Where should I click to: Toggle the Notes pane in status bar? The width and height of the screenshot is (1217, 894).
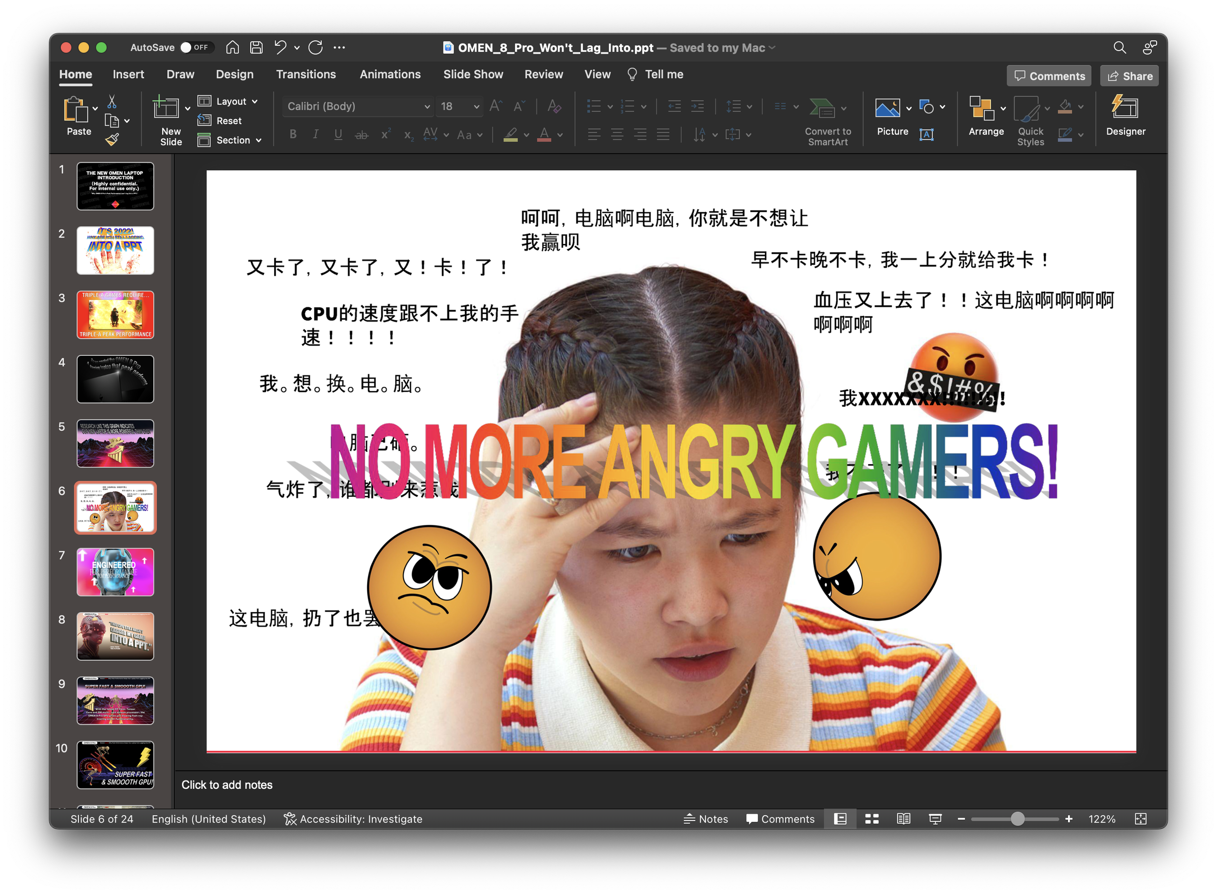705,819
